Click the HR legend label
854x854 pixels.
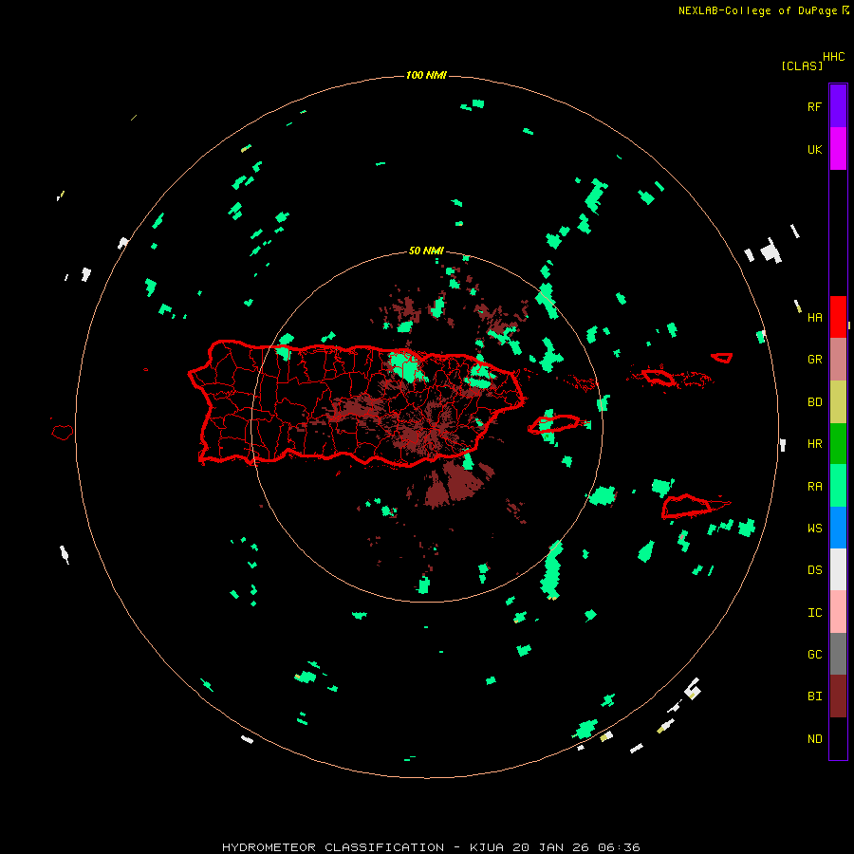click(x=814, y=444)
